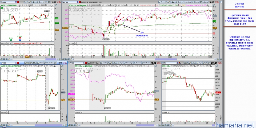Select scissors tool in MYCC 1m chart
Image resolution: width=256 pixels, height=128 pixels.
tap(166, 2)
